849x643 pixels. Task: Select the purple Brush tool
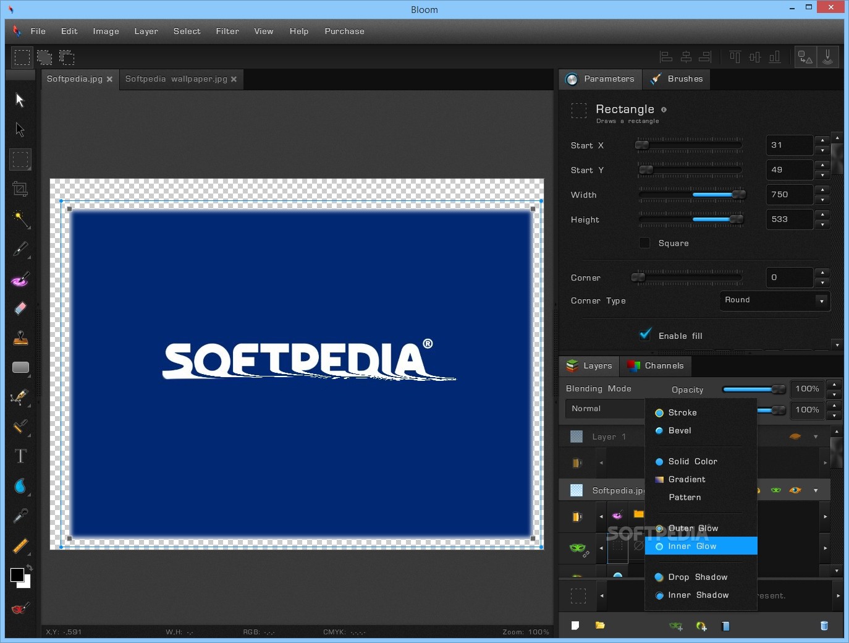[x=20, y=279]
